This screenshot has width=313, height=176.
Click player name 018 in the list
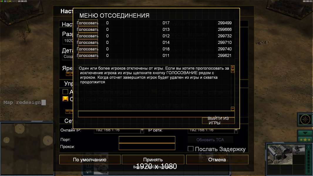tap(166, 49)
